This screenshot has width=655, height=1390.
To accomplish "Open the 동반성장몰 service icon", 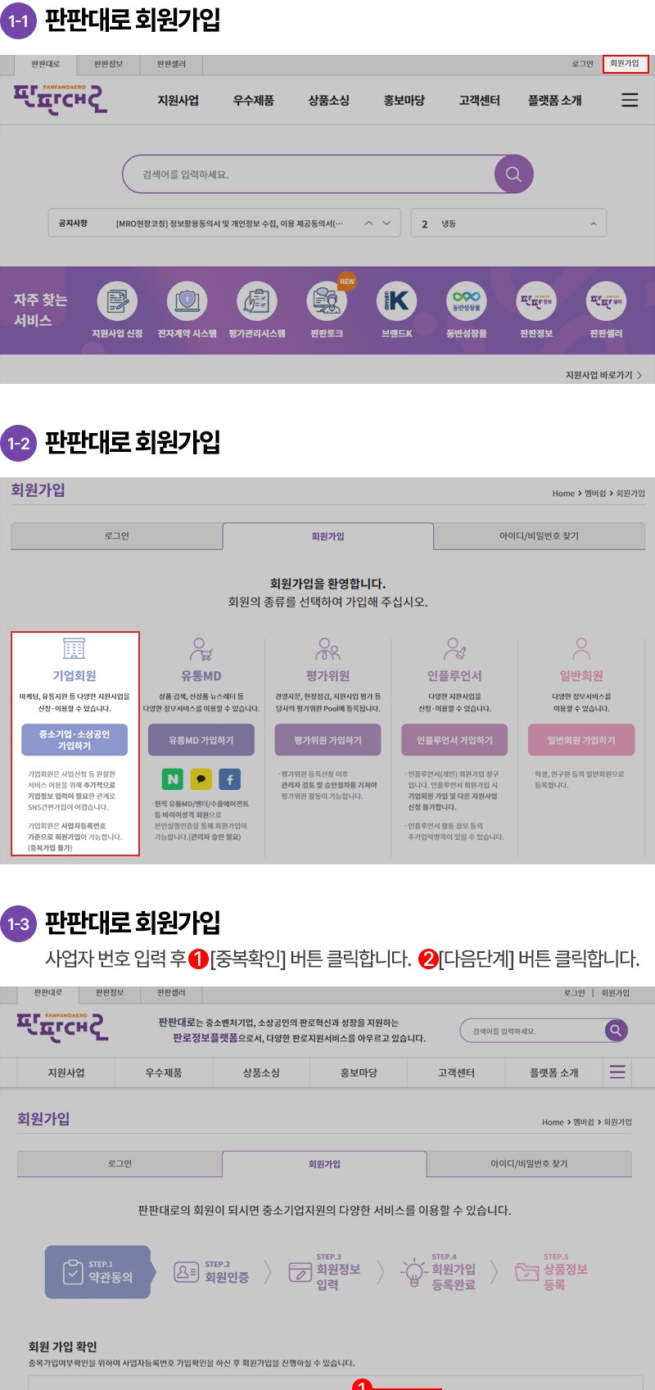I will coord(467,301).
